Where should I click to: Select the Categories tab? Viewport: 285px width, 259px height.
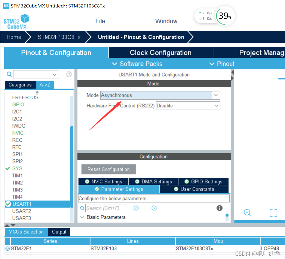click(x=20, y=85)
